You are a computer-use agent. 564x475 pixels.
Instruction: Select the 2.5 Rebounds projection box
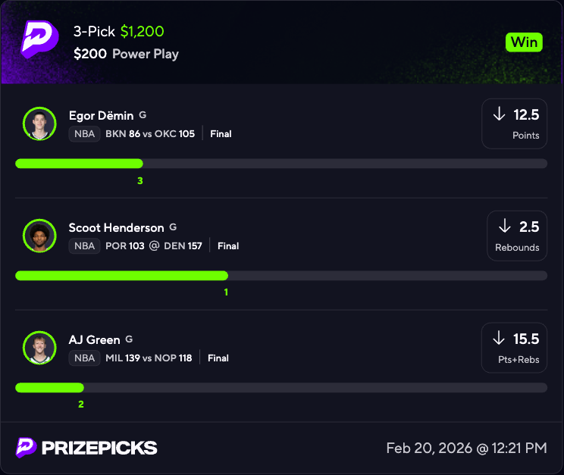tap(517, 236)
